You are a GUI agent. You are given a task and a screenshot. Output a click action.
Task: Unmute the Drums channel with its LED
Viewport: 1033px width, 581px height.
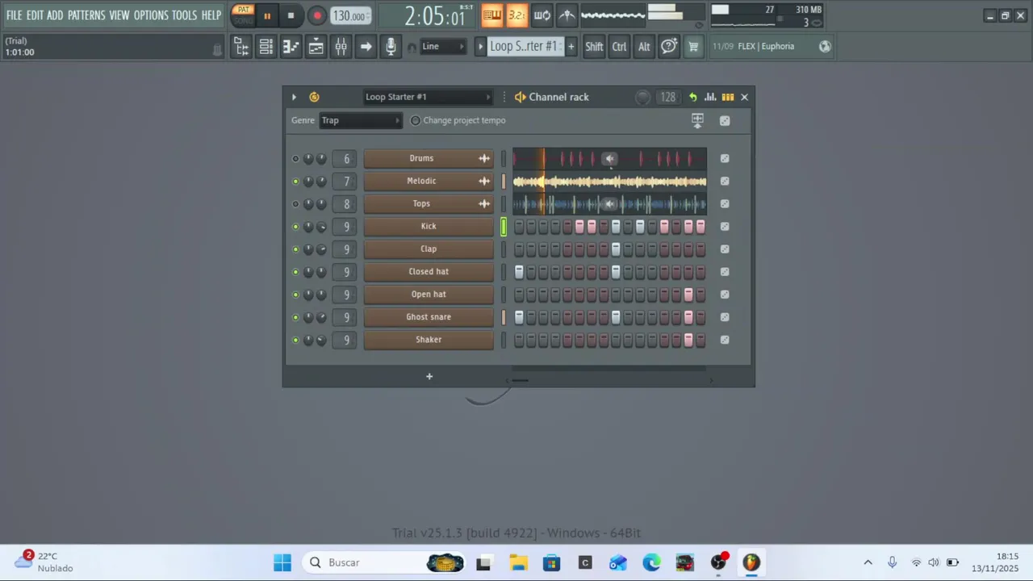point(295,159)
